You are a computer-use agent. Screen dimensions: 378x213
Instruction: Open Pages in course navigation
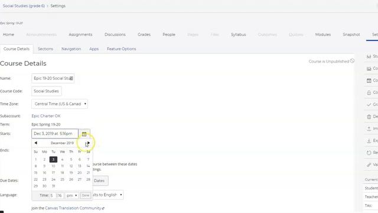(x=193, y=34)
